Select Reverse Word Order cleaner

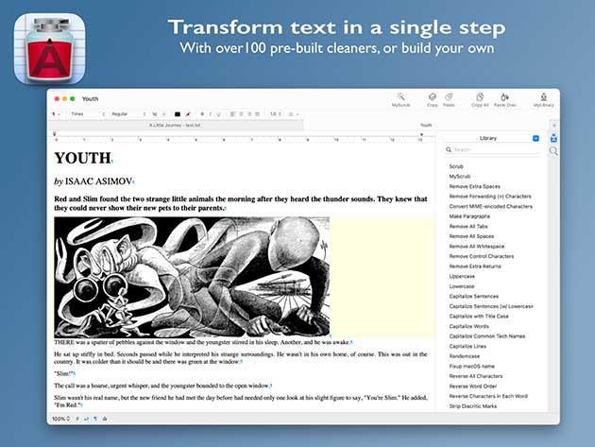[x=473, y=387]
